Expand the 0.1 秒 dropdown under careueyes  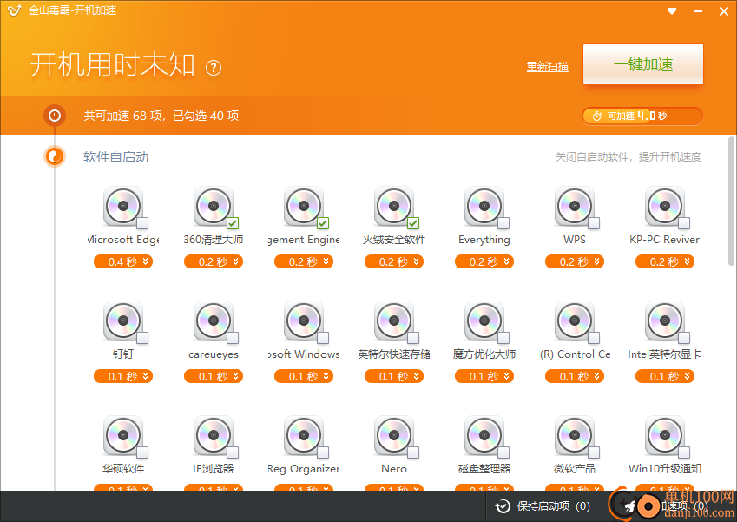coord(214,376)
